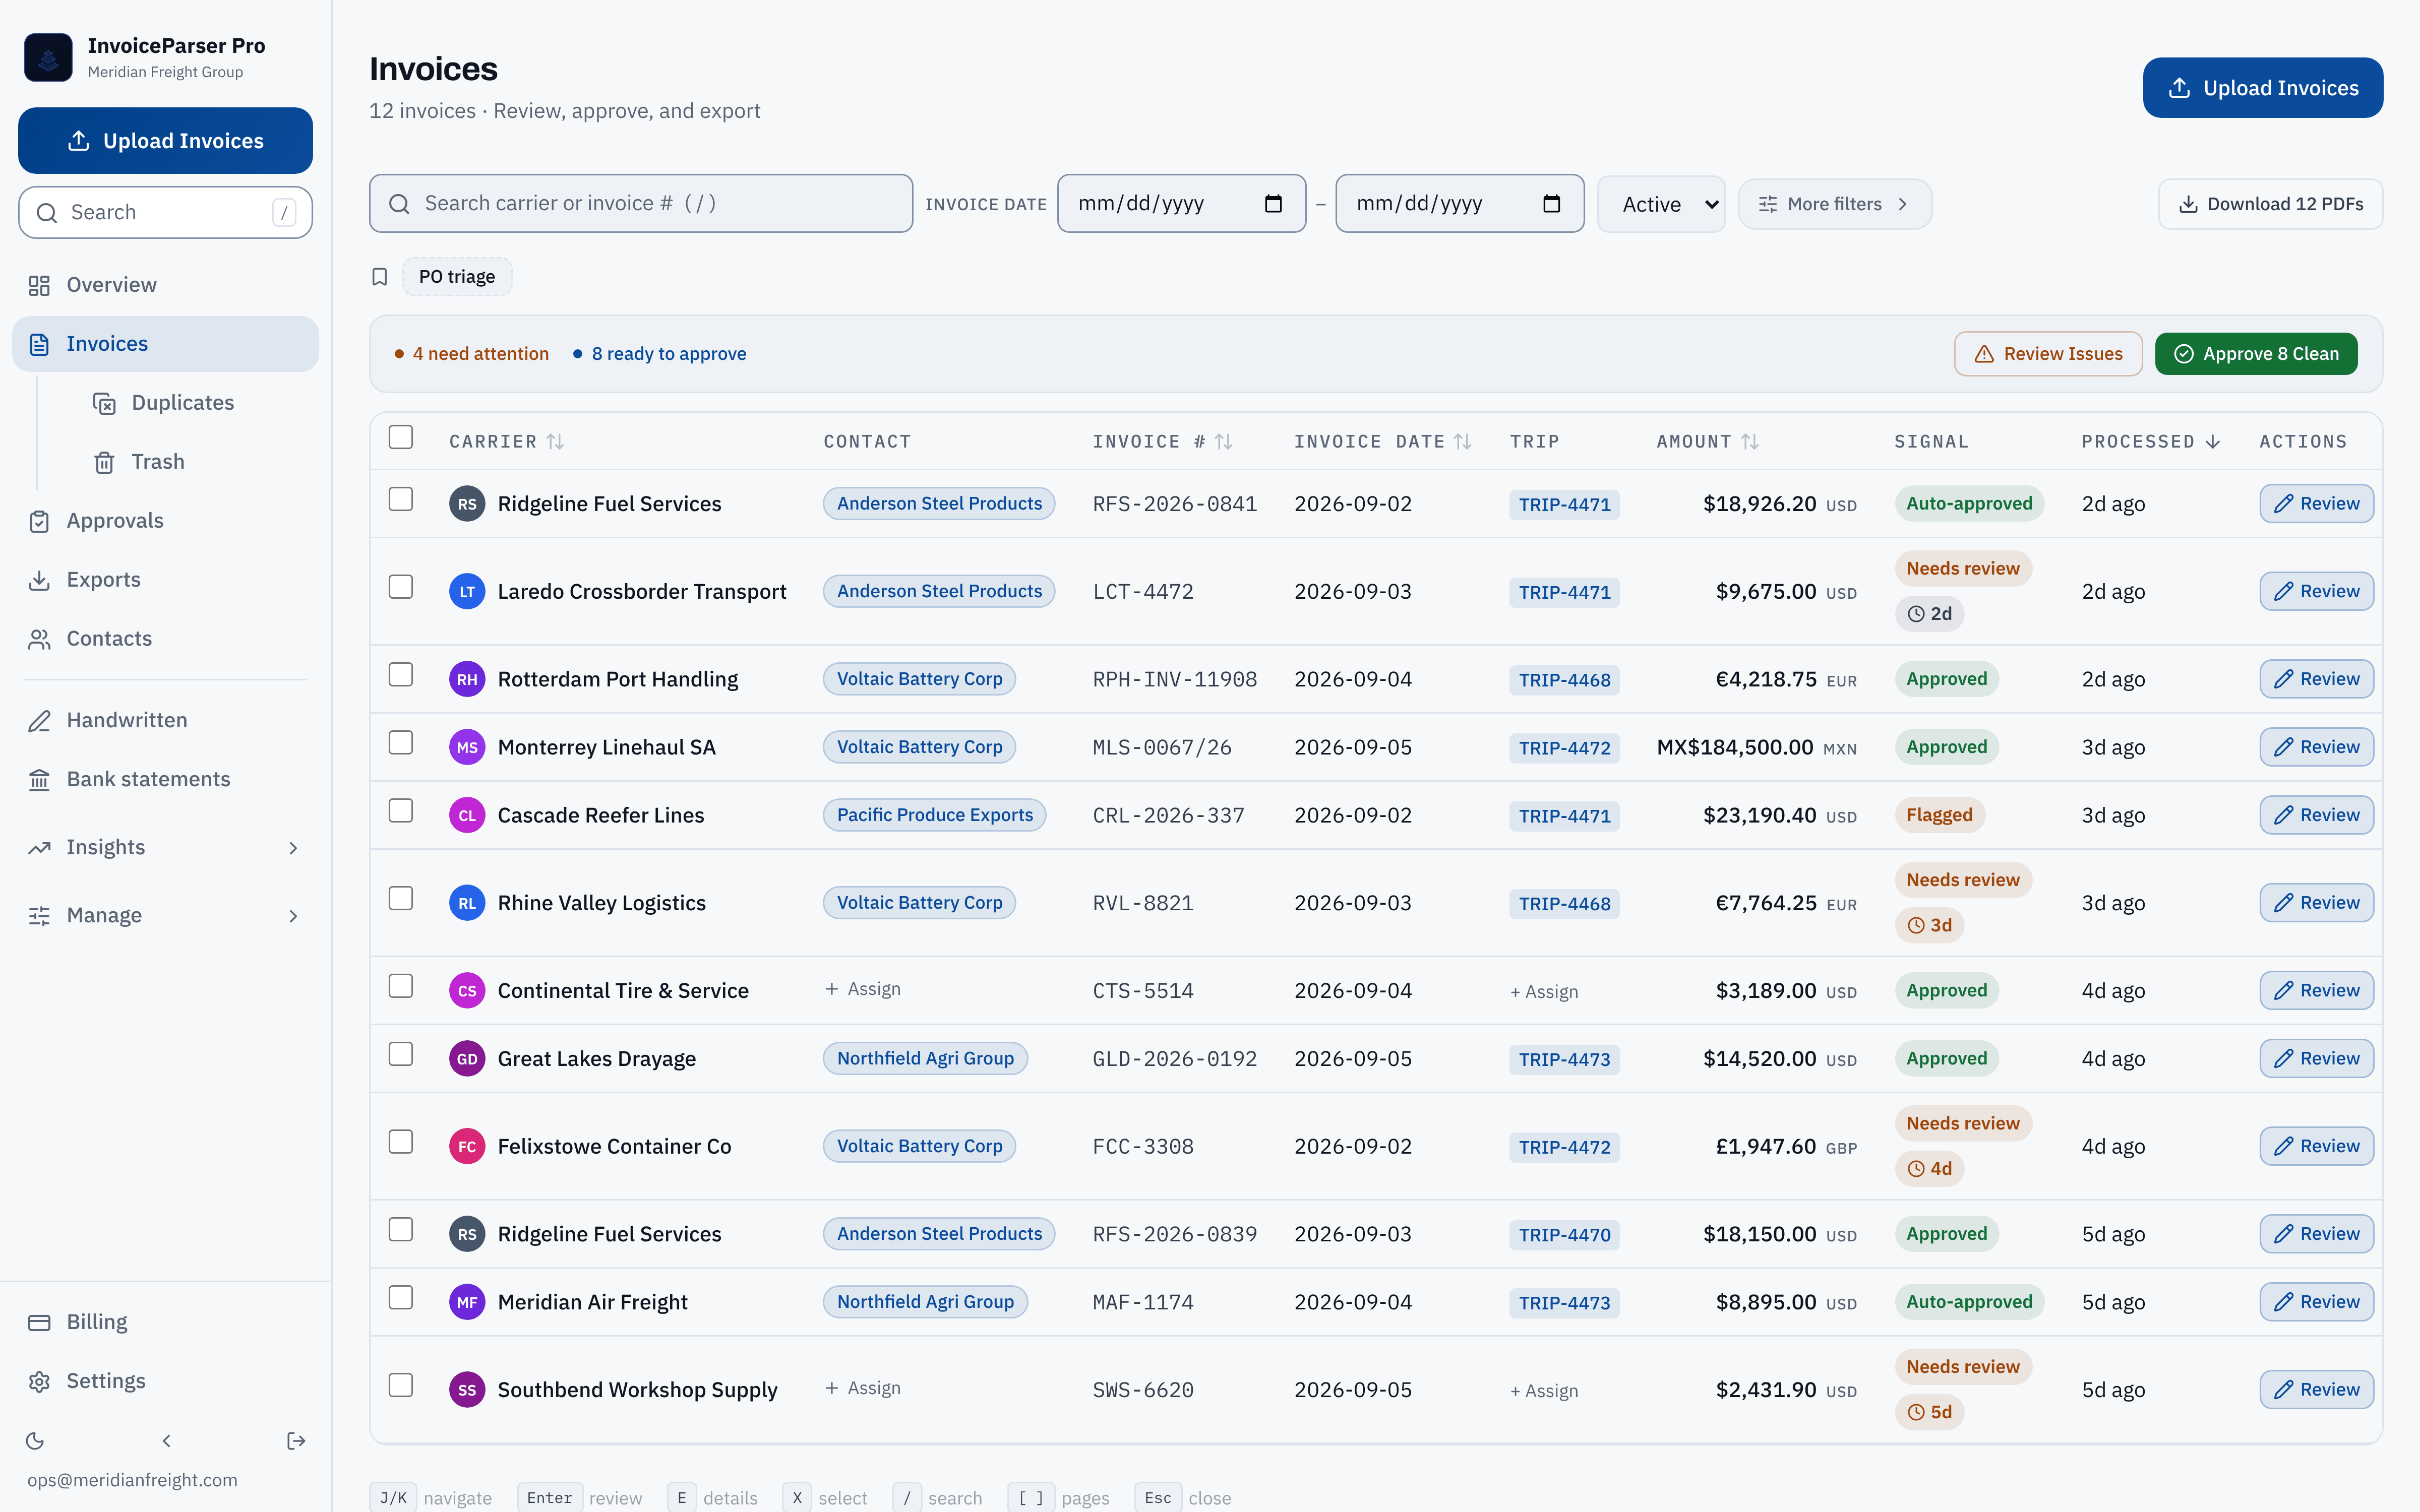Click the MF avatar for Meridian Air Freight
Screen dimensions: 2420x1512
point(467,1302)
